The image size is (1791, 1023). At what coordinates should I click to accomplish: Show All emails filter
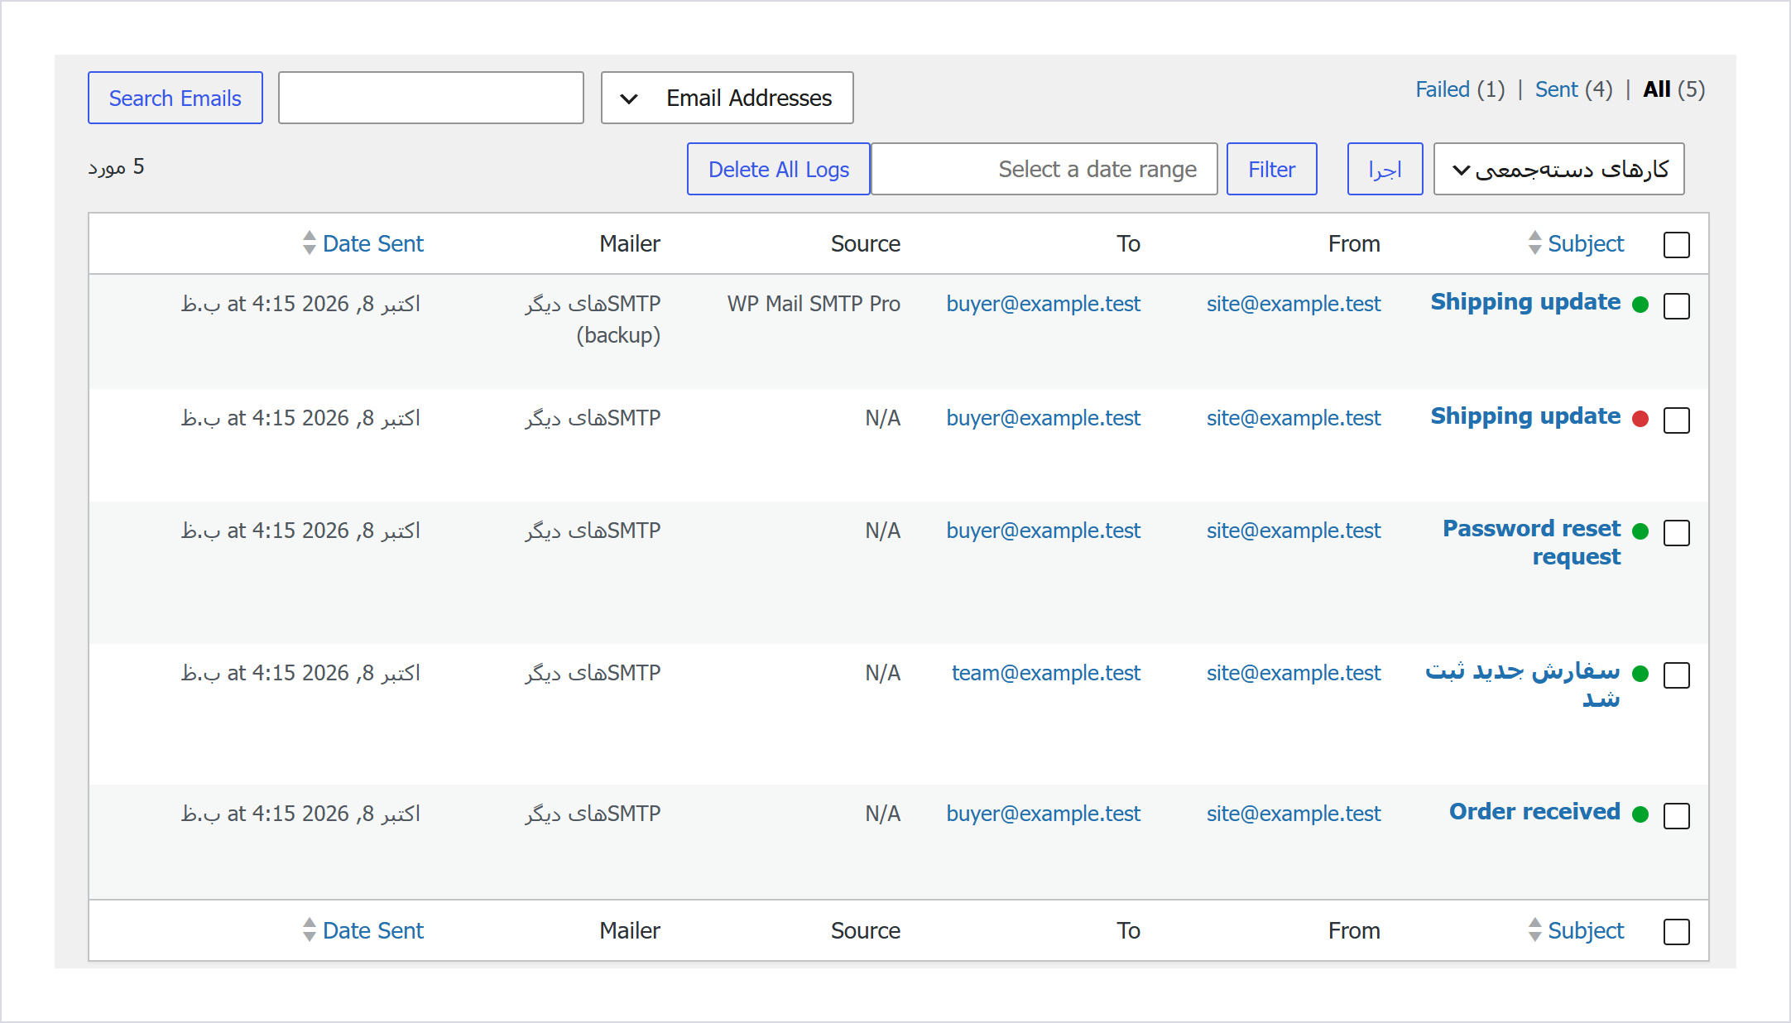pyautogui.click(x=1657, y=89)
